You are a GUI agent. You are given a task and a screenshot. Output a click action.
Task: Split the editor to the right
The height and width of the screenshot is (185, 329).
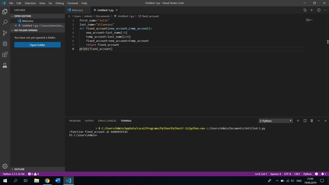pyautogui.click(x=319, y=10)
